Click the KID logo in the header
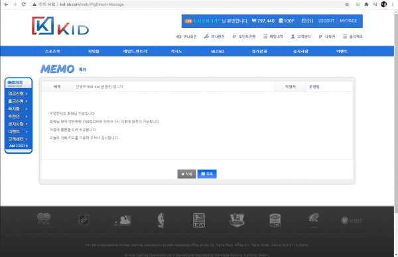This screenshot has height=257, width=398. click(60, 26)
